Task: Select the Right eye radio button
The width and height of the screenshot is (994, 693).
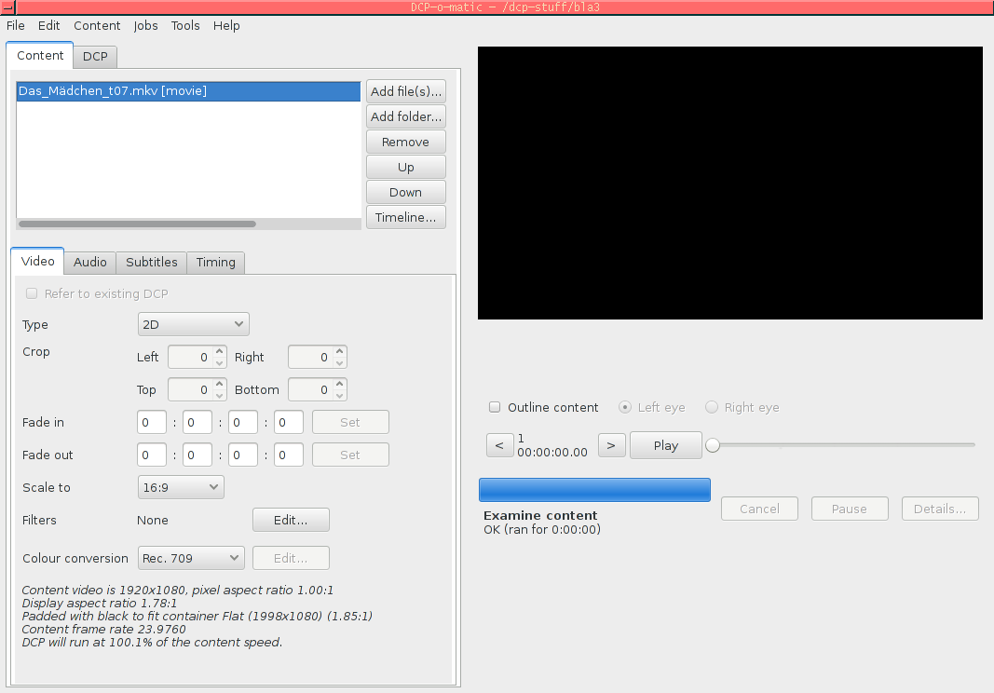Action: tap(712, 407)
